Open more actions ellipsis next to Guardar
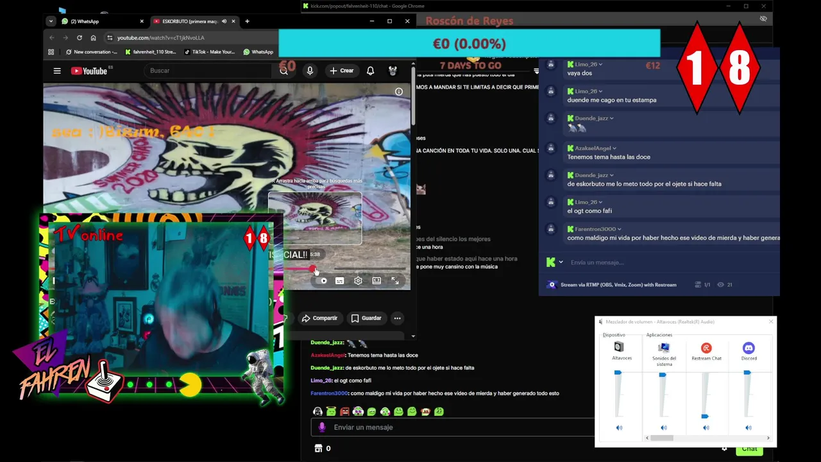Image resolution: width=821 pixels, height=462 pixels. [397, 318]
